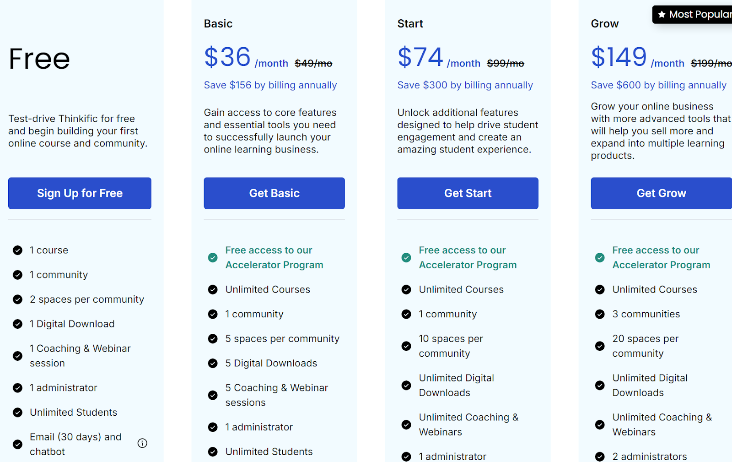Click the Sign Up for Free button
The image size is (732, 462).
point(80,193)
